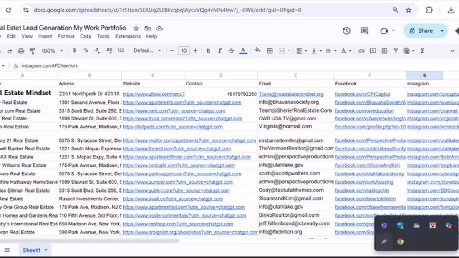Insert a chart
Viewport: 459px width, 258px height.
point(384,51)
